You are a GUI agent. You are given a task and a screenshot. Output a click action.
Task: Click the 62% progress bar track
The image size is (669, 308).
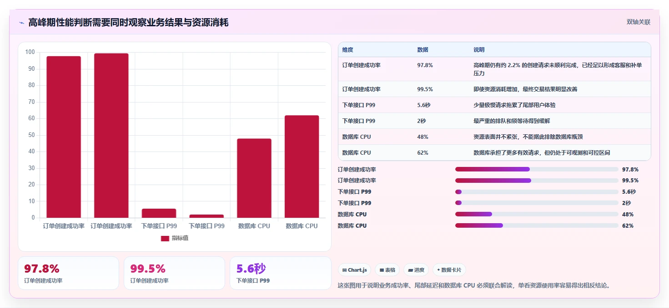[x=537, y=225]
